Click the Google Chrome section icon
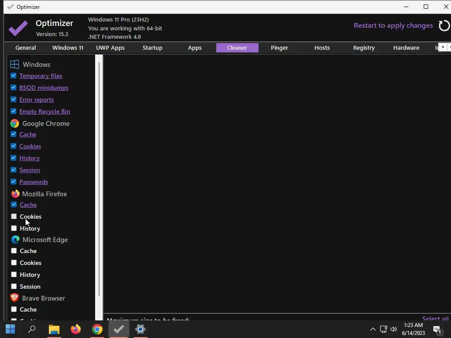Screen dimensions: 451x338 coord(15,124)
